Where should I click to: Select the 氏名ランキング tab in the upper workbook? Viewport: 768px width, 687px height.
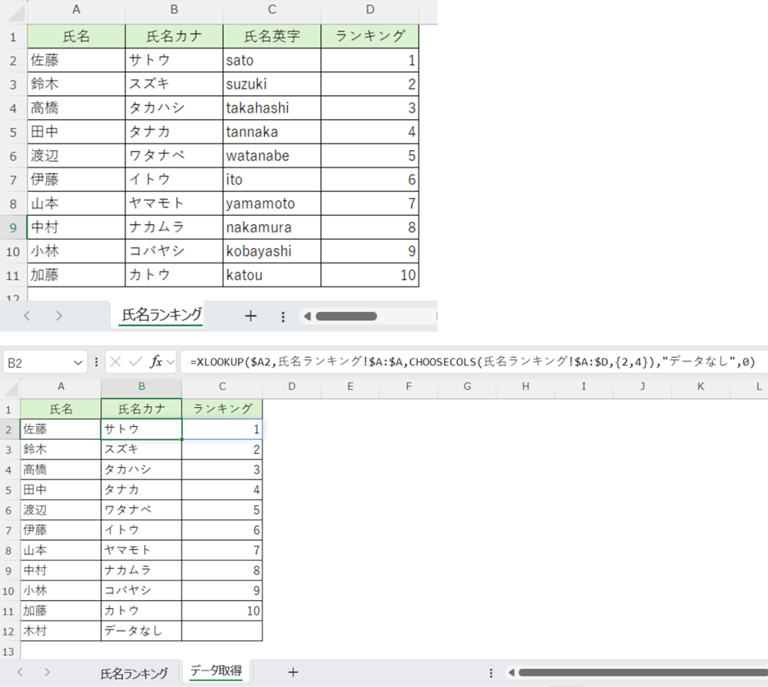point(162,315)
